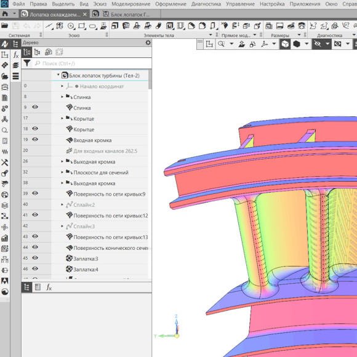357x357 pixels.
Task: Toggle visibility of Поверхность по сети кривых:13
Action: point(35,236)
